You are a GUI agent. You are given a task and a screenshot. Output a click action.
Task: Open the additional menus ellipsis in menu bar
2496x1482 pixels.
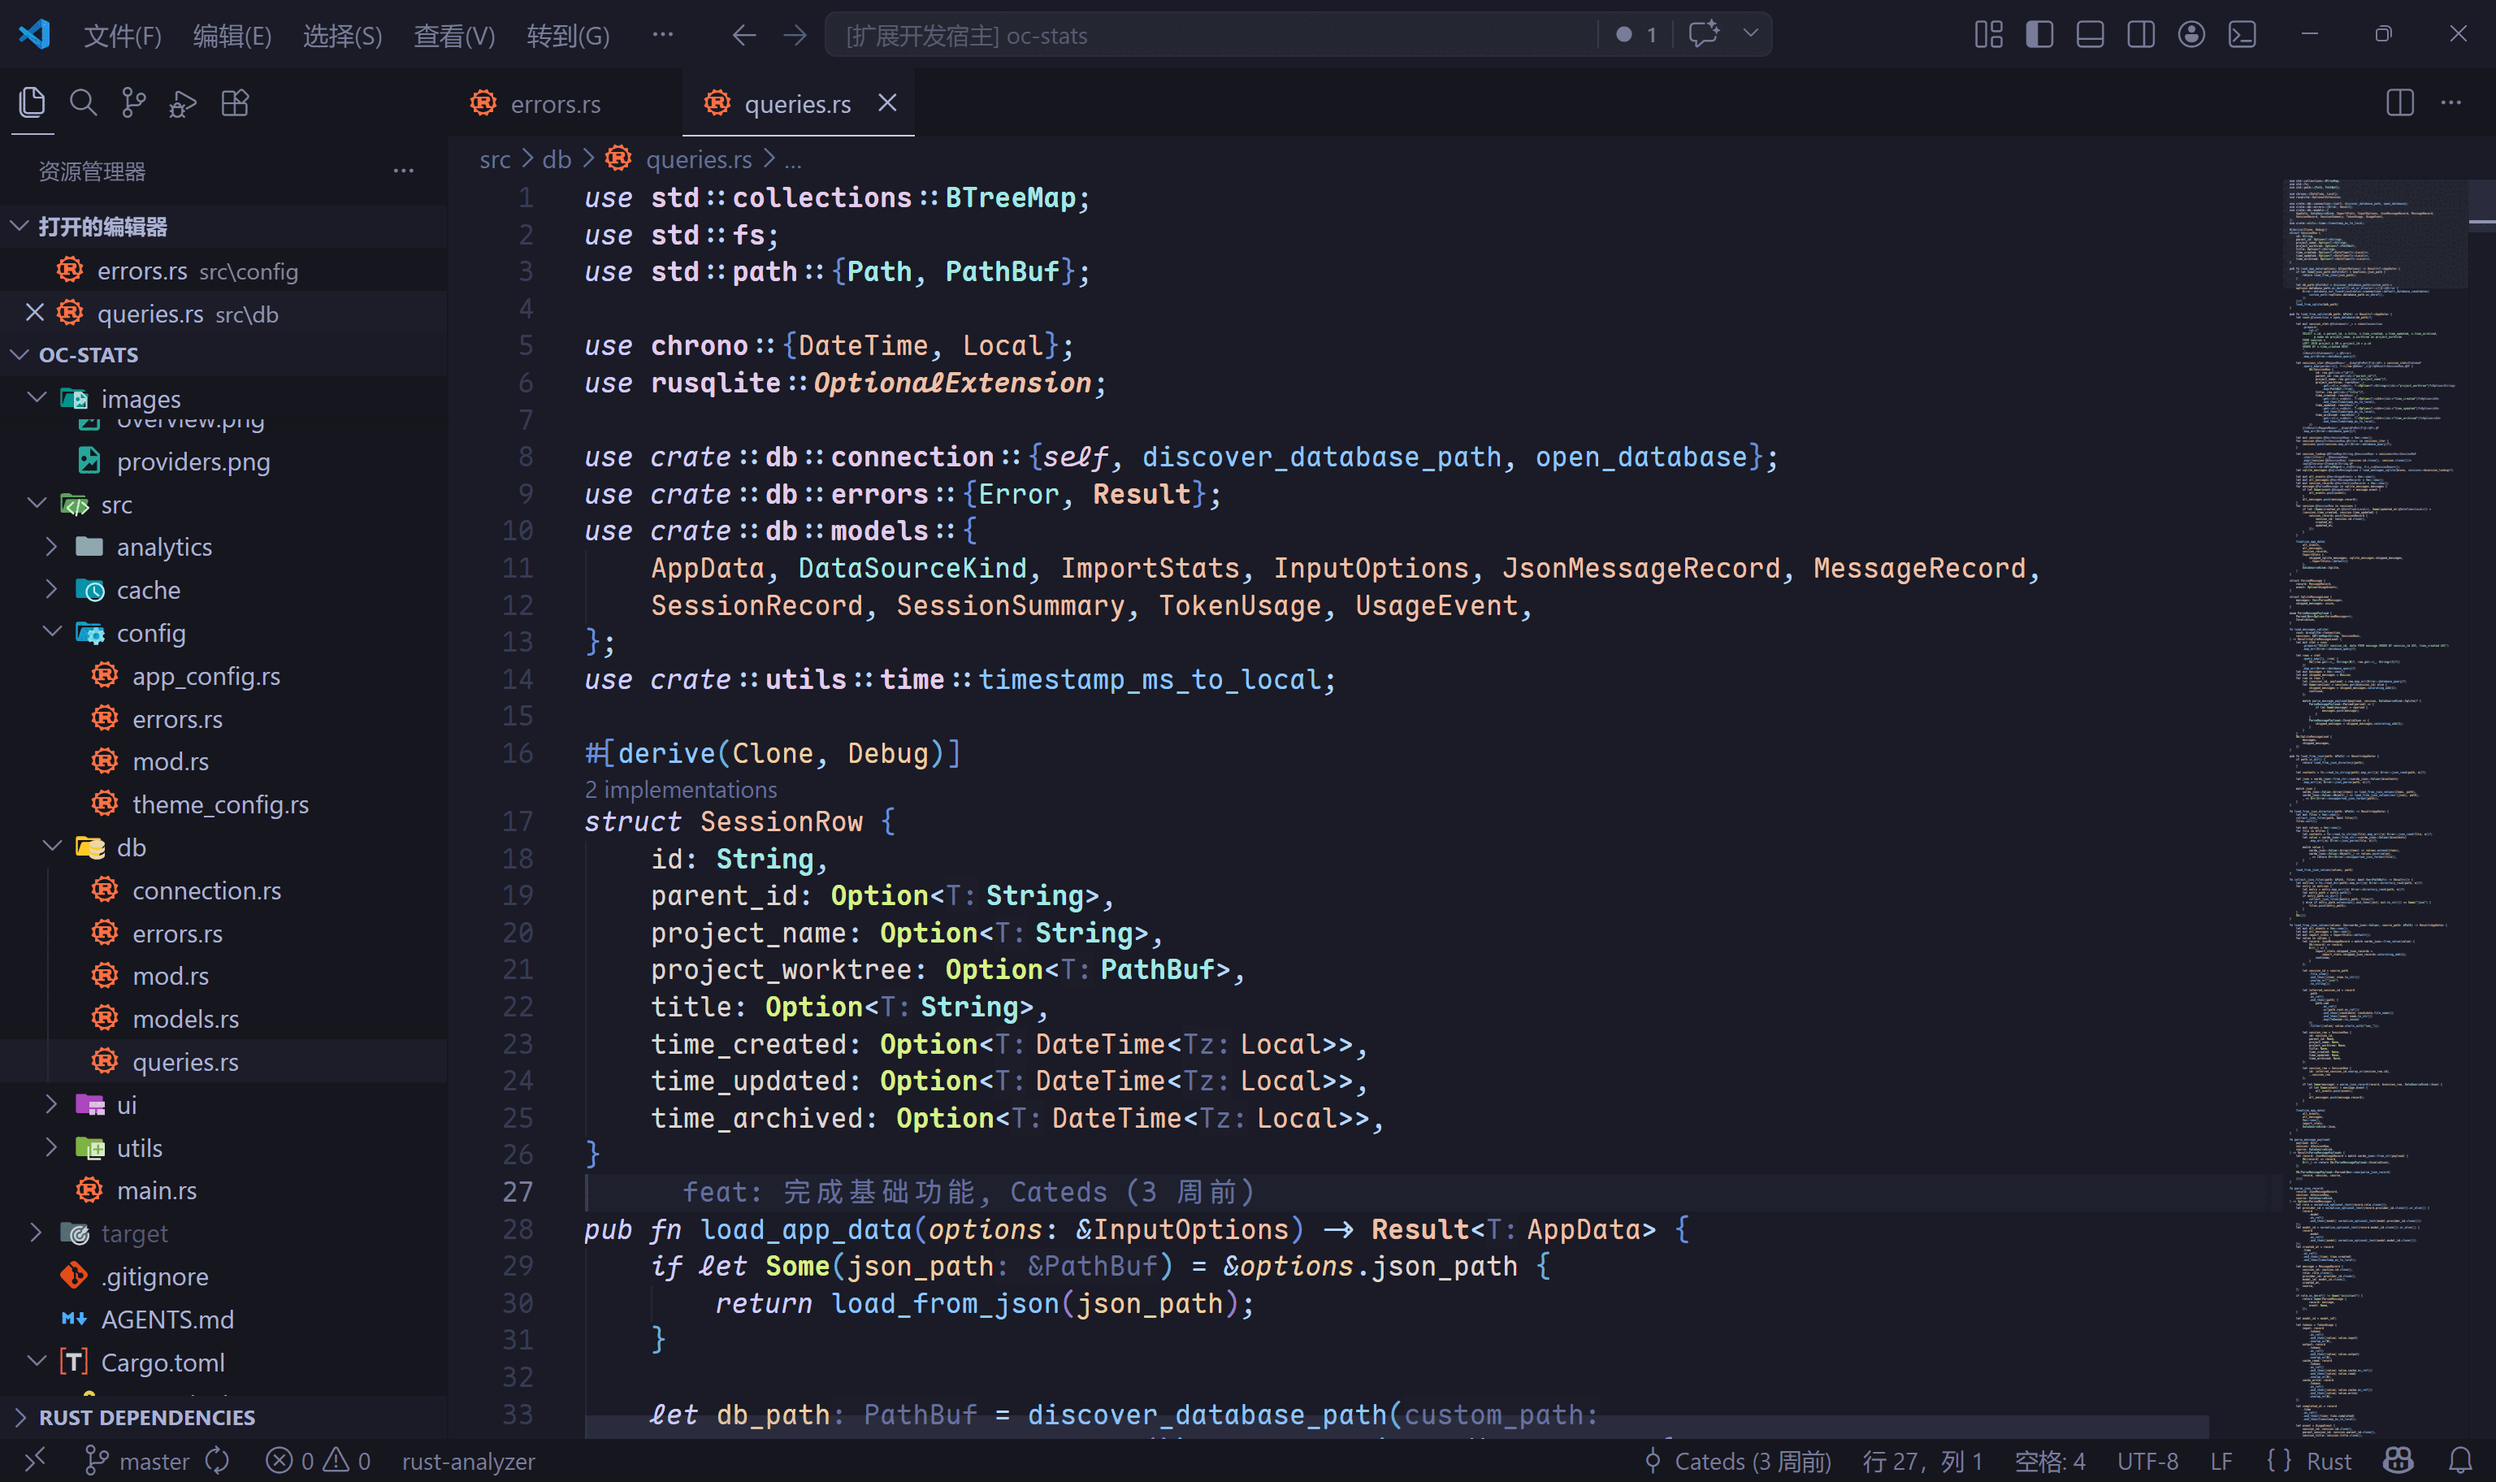(x=662, y=35)
